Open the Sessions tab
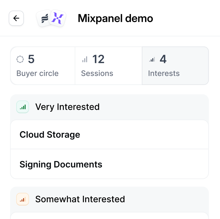Image resolution: width=220 pixels, height=219 pixels. [x=108, y=66]
